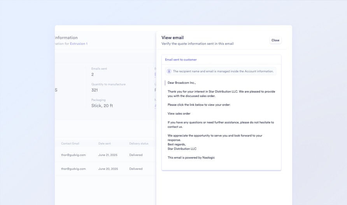The image size is (347, 205).
Task: Click the Emails sent label
Action: 99,69
